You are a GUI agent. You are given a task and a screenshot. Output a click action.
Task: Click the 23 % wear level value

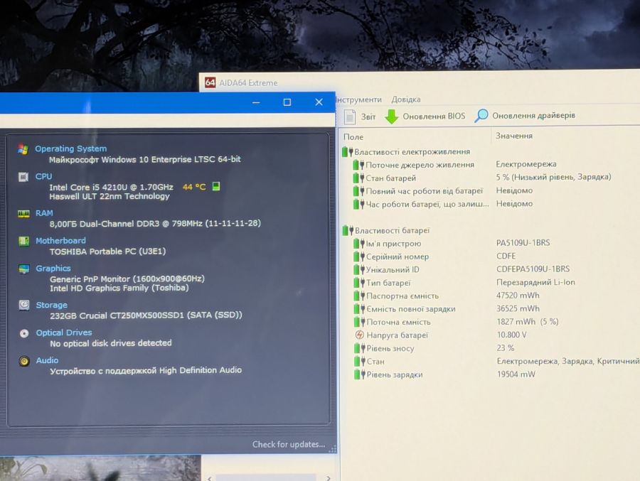506,348
